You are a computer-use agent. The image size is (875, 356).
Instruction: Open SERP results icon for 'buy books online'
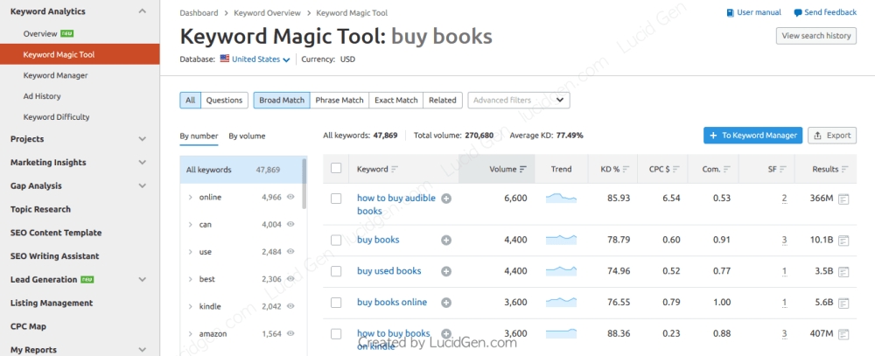(x=843, y=303)
